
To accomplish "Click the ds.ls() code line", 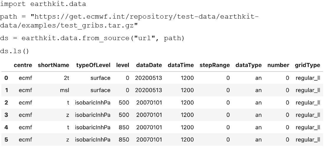I will click(14, 51).
